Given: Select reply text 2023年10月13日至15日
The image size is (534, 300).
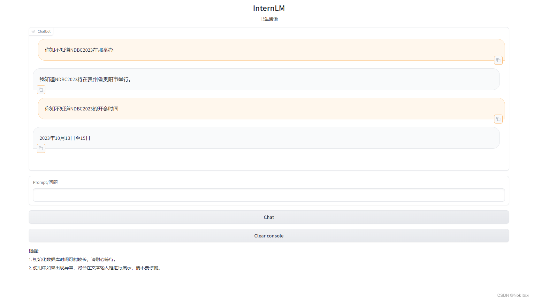Looking at the screenshot, I should tap(65, 138).
